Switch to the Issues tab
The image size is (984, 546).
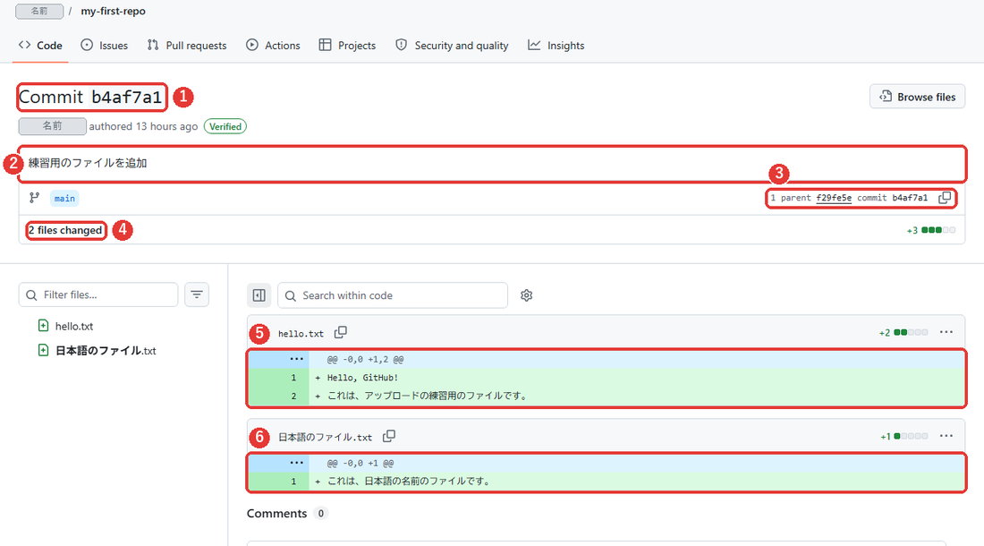pos(104,45)
